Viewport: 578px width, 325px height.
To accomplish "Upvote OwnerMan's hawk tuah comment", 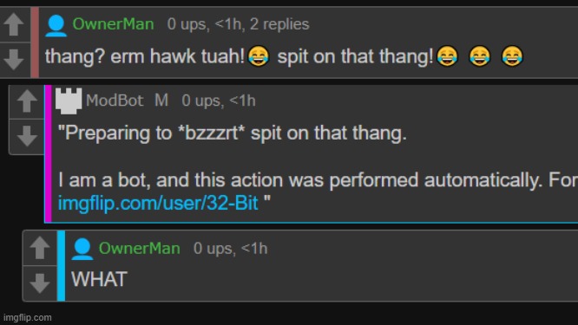I will [14, 24].
